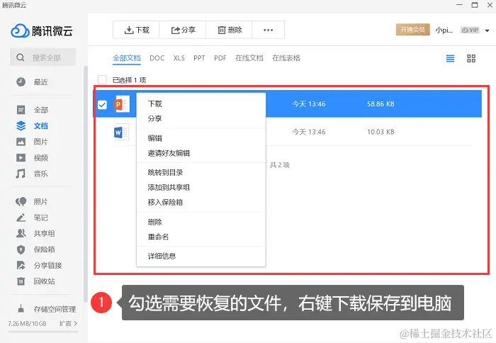This screenshot has width=496, height=343.
Task: Choose 删除 in the context menu
Action: click(x=201, y=222)
